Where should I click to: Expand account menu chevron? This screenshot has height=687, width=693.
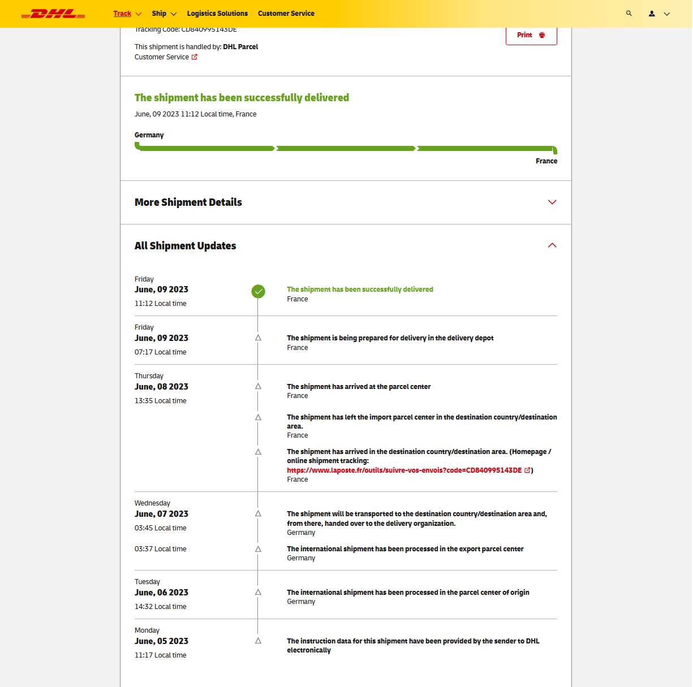[x=667, y=14]
